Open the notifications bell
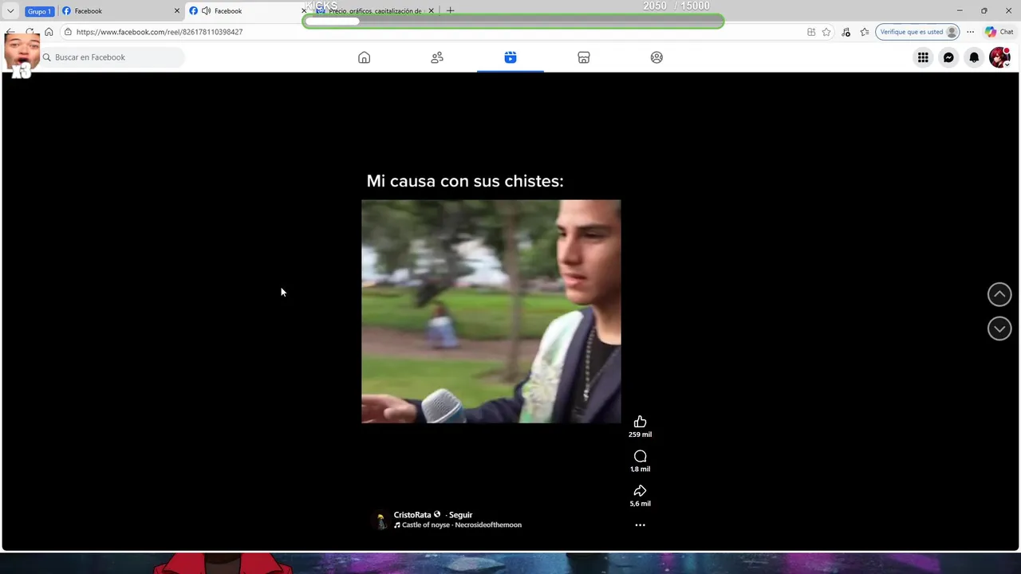The height and width of the screenshot is (574, 1021). click(x=974, y=57)
